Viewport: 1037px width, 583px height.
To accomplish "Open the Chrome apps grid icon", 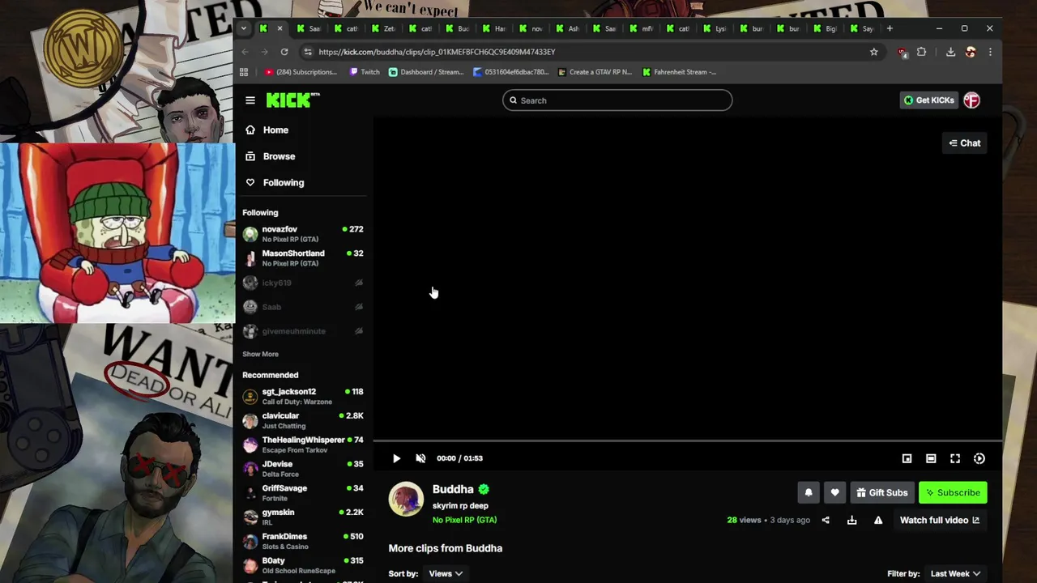I will tap(244, 72).
